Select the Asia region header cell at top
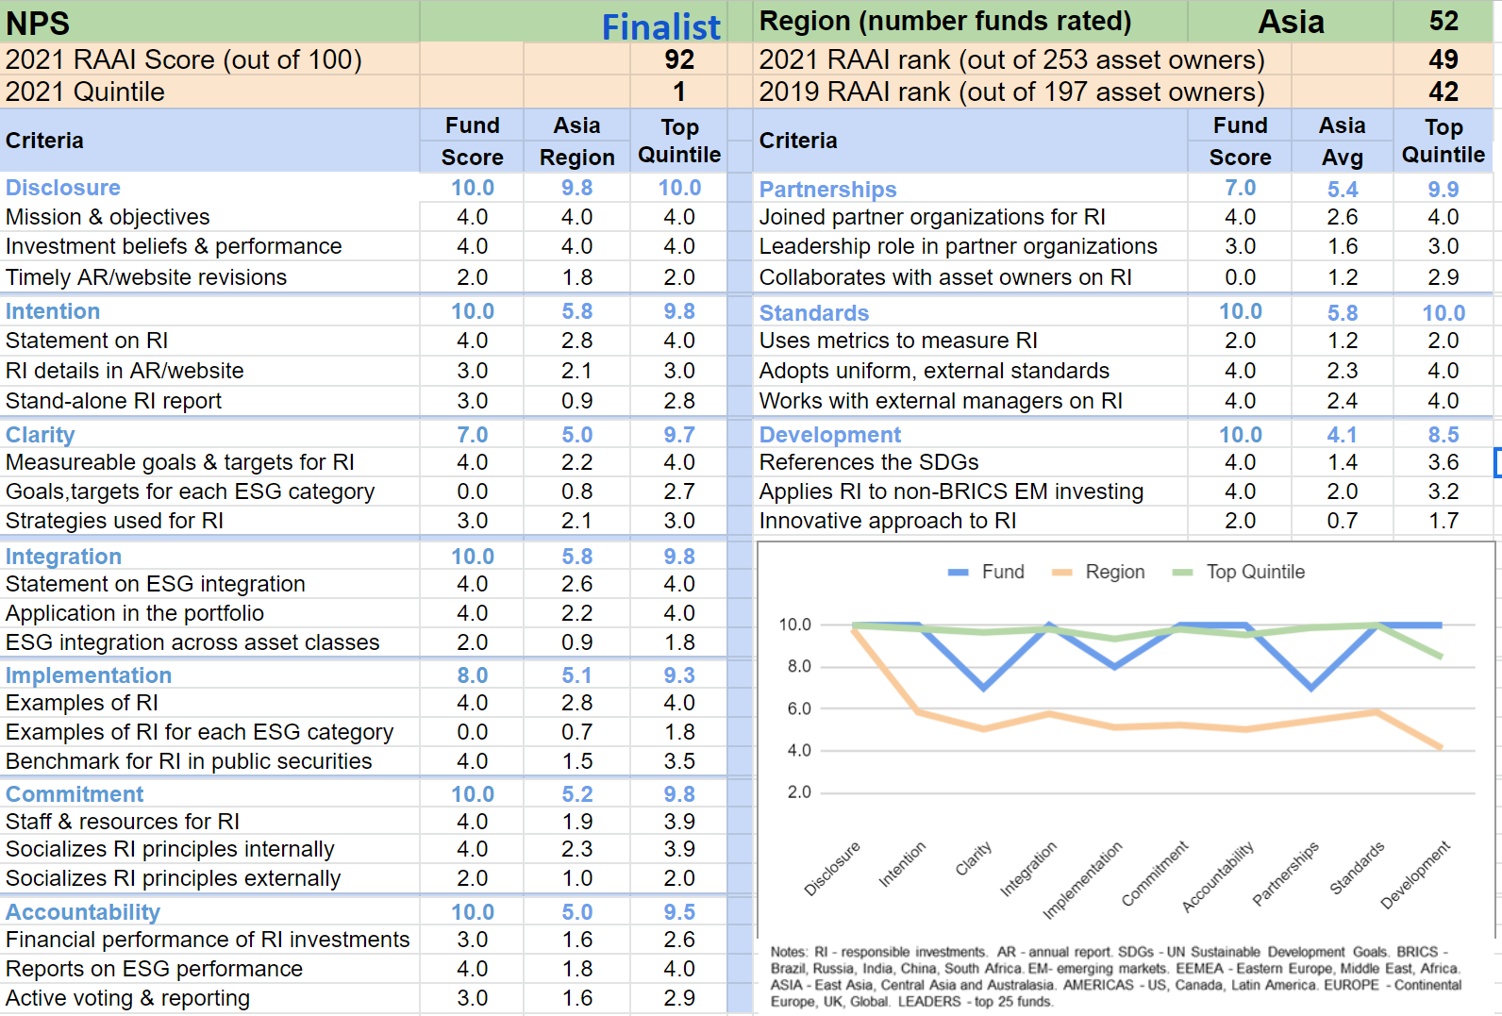 pyautogui.click(x=1291, y=22)
